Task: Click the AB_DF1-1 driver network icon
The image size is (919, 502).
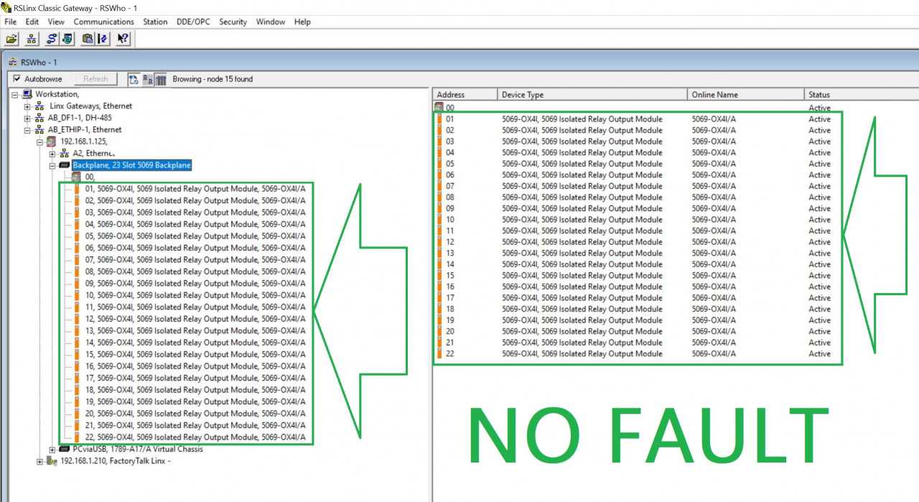Action: [39, 118]
